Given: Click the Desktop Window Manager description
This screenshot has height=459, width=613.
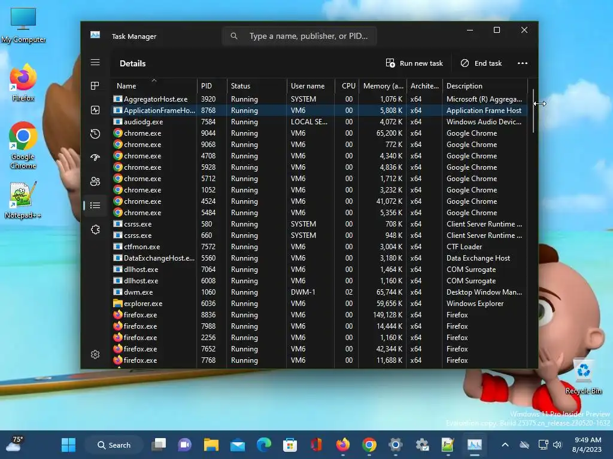Looking at the screenshot, I should [x=484, y=292].
